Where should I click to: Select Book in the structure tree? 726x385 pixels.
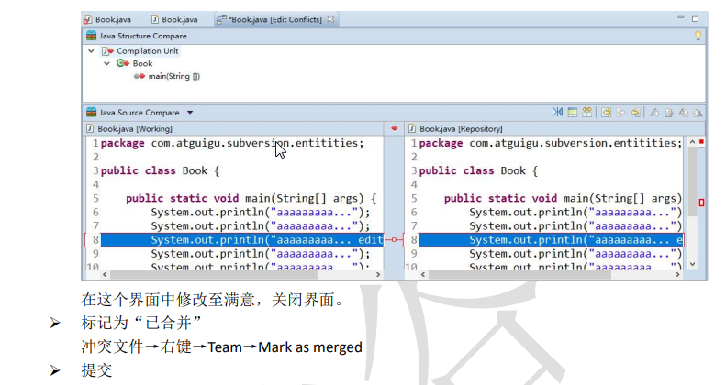[142, 63]
